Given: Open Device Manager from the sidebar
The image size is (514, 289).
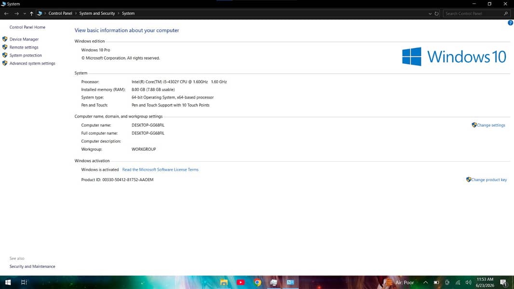Looking at the screenshot, I should 24,39.
